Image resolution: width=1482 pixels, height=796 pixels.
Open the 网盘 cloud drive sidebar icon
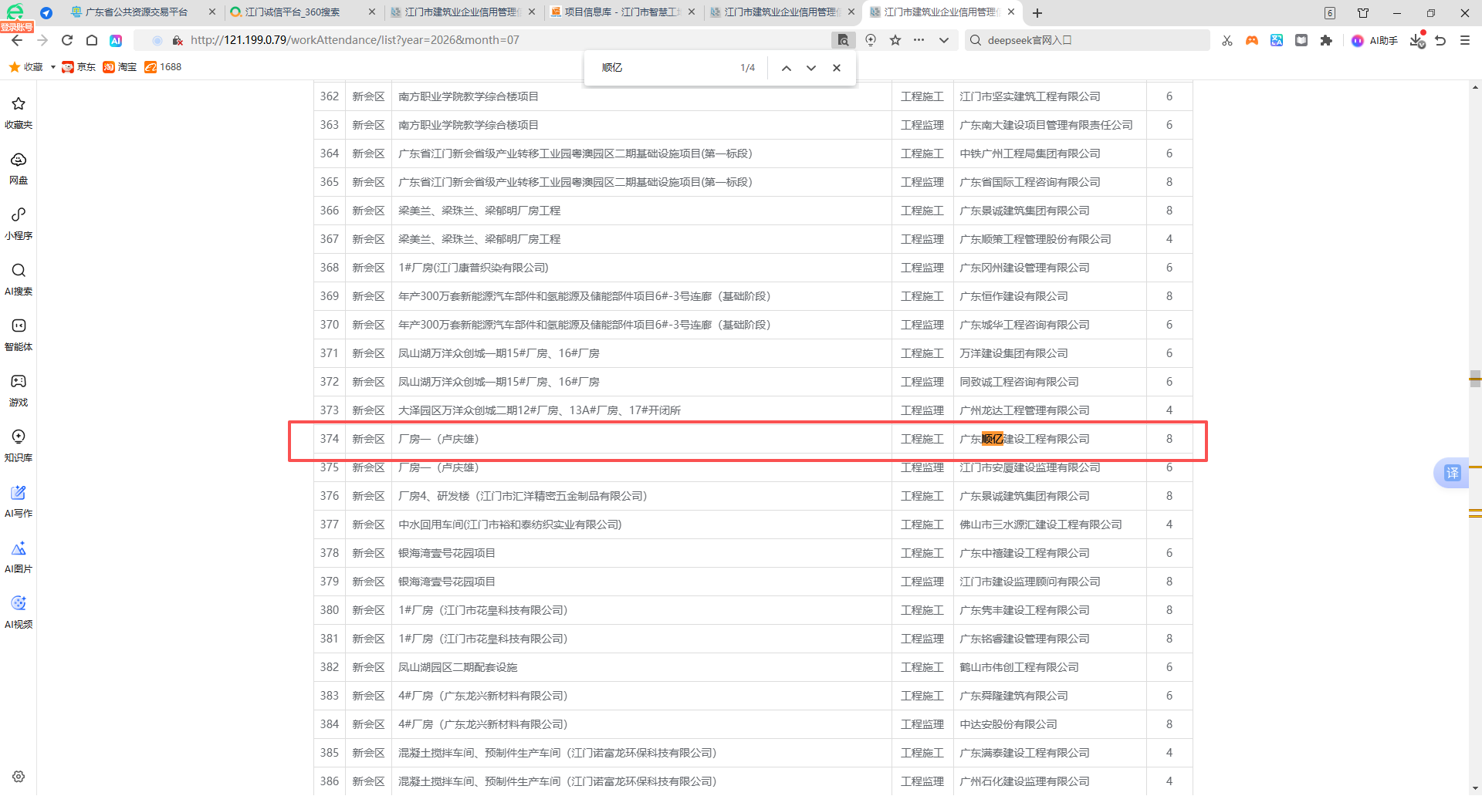(x=19, y=168)
